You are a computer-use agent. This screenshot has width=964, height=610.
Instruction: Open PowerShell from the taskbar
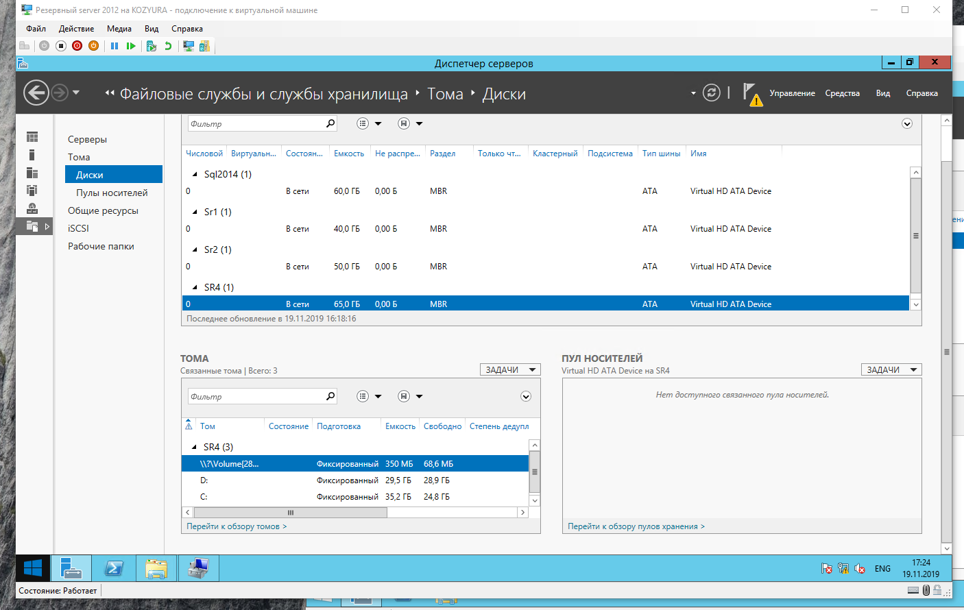tap(114, 568)
